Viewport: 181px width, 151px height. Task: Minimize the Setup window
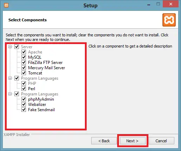click(x=149, y=5)
